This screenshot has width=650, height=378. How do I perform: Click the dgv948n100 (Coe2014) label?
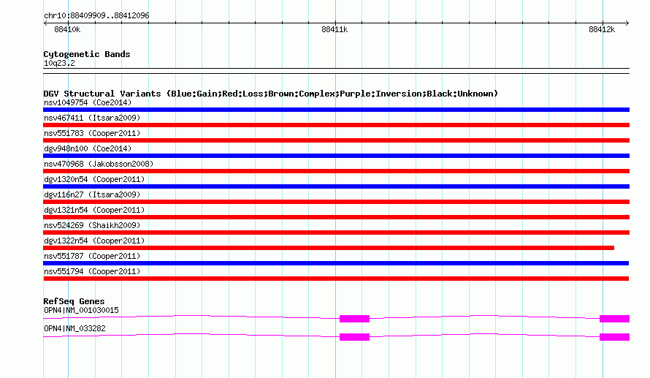click(x=88, y=148)
